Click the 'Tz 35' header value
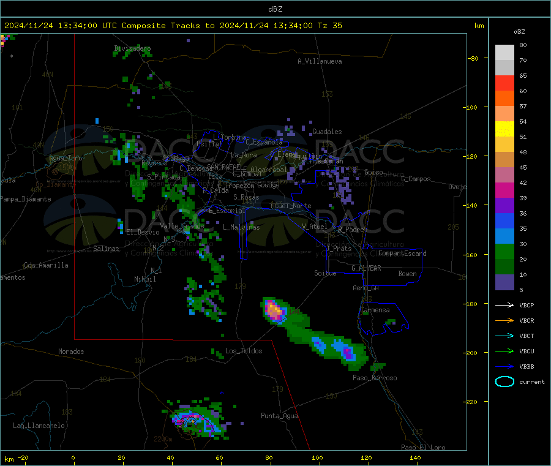The height and width of the screenshot is (466, 551). [330, 26]
